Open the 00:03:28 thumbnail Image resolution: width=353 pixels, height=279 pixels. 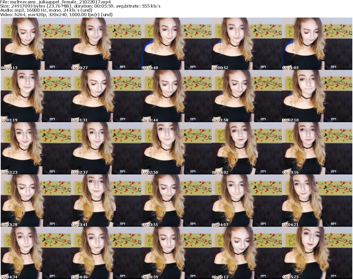click(x=36, y=201)
